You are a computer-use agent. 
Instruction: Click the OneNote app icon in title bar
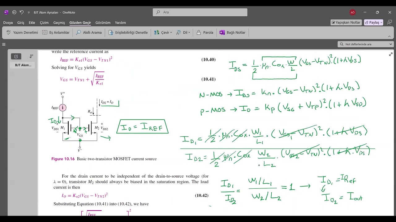6,12
